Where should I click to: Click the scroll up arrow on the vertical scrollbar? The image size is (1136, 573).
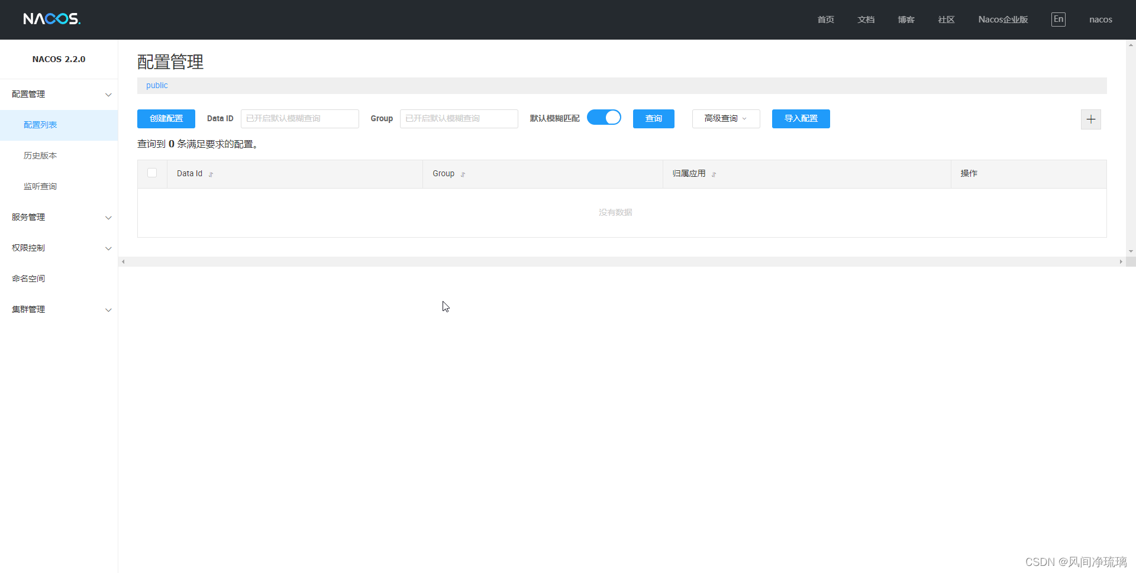1131,45
